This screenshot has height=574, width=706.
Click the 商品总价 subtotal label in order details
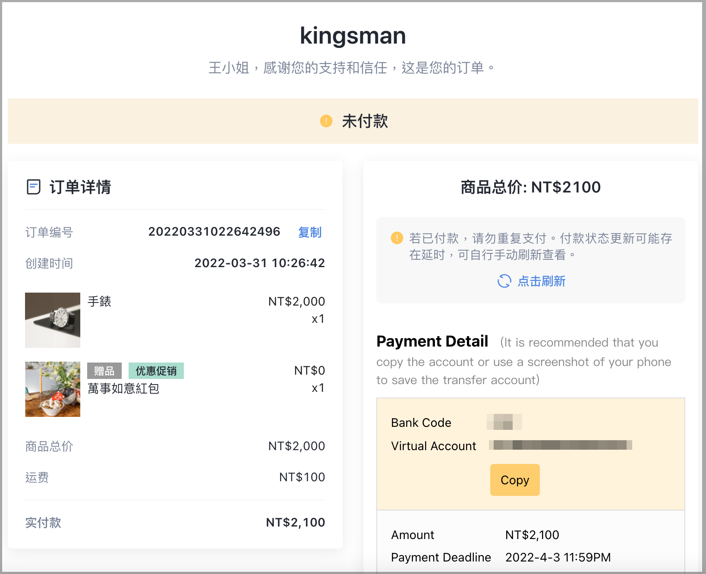(x=49, y=446)
